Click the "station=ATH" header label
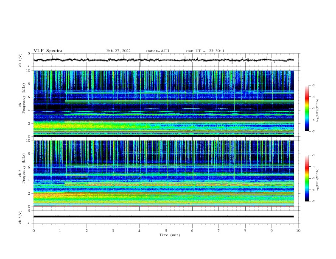Viewport: 336px width, 259px height. [x=157, y=51]
